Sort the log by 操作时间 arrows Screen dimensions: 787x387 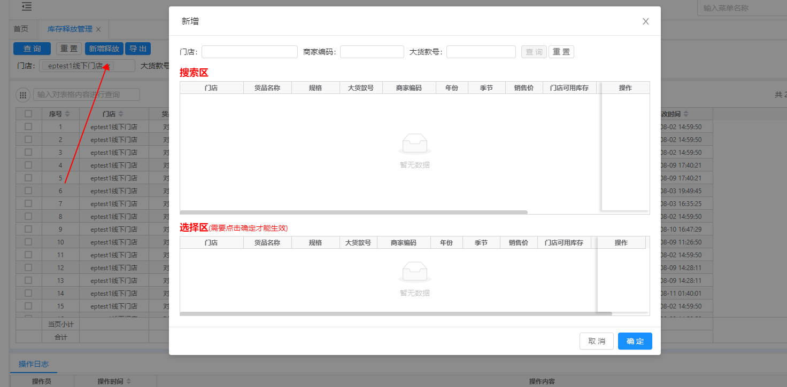tap(128, 382)
